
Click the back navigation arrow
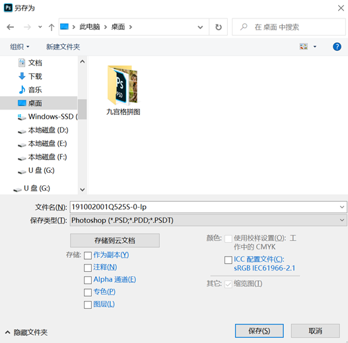coord(10,27)
